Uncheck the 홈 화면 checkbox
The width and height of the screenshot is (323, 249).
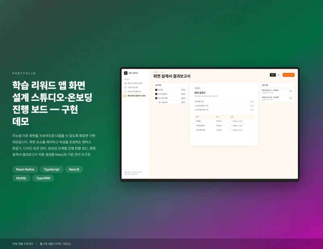coord(156,90)
